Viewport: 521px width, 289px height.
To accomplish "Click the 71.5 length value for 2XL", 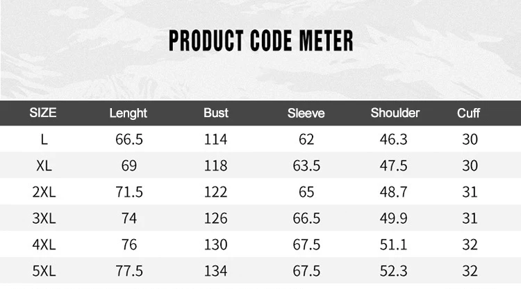I will point(129,192).
